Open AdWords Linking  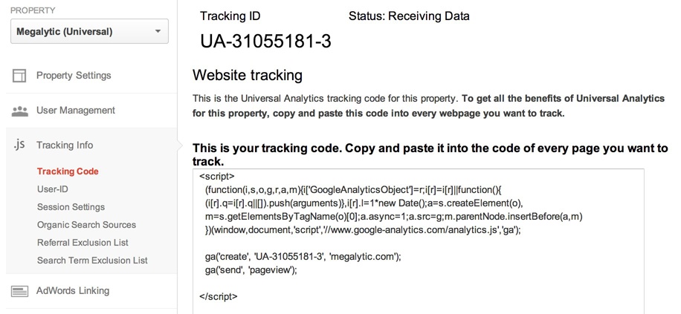(73, 291)
